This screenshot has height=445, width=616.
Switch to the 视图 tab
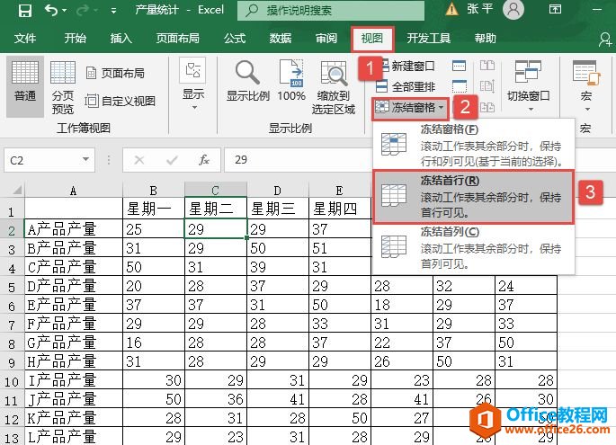372,39
